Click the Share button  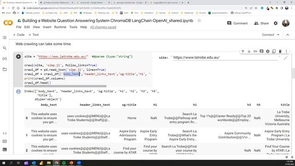point(261,24)
